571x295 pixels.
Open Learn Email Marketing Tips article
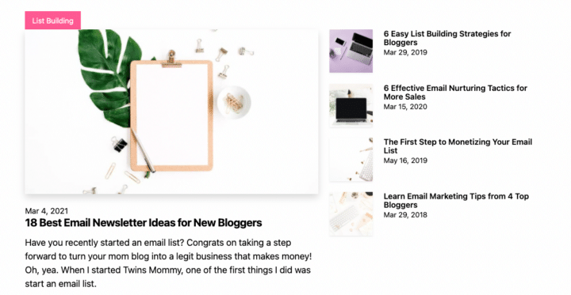coord(456,201)
